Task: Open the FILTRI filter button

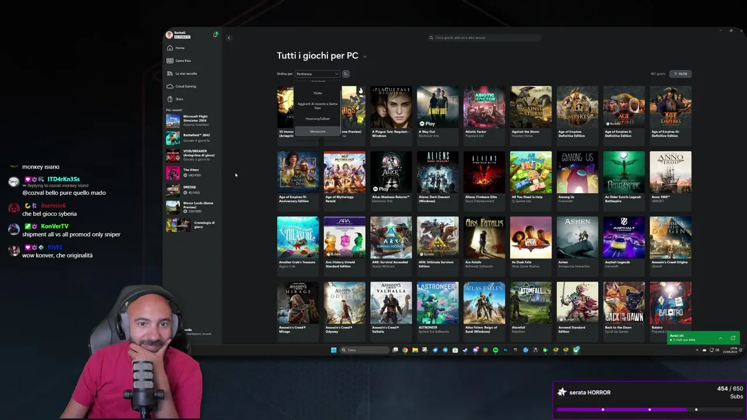Action: click(680, 74)
